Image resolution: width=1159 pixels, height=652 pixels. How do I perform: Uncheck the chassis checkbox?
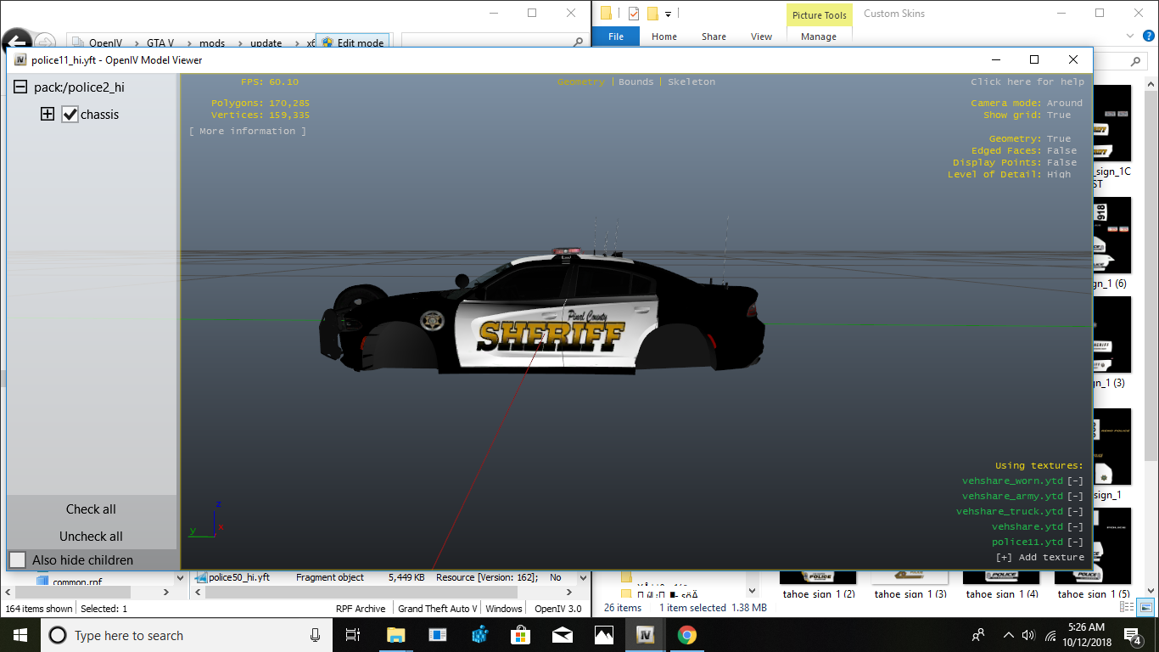[x=70, y=115]
